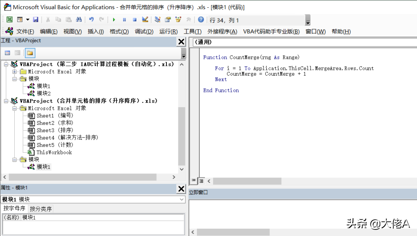Open Visual Basic Help question icon
The width and height of the screenshot is (417, 236).
201,19
